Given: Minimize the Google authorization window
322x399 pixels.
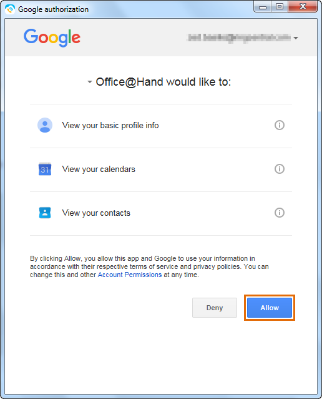Looking at the screenshot, I should point(263,7).
